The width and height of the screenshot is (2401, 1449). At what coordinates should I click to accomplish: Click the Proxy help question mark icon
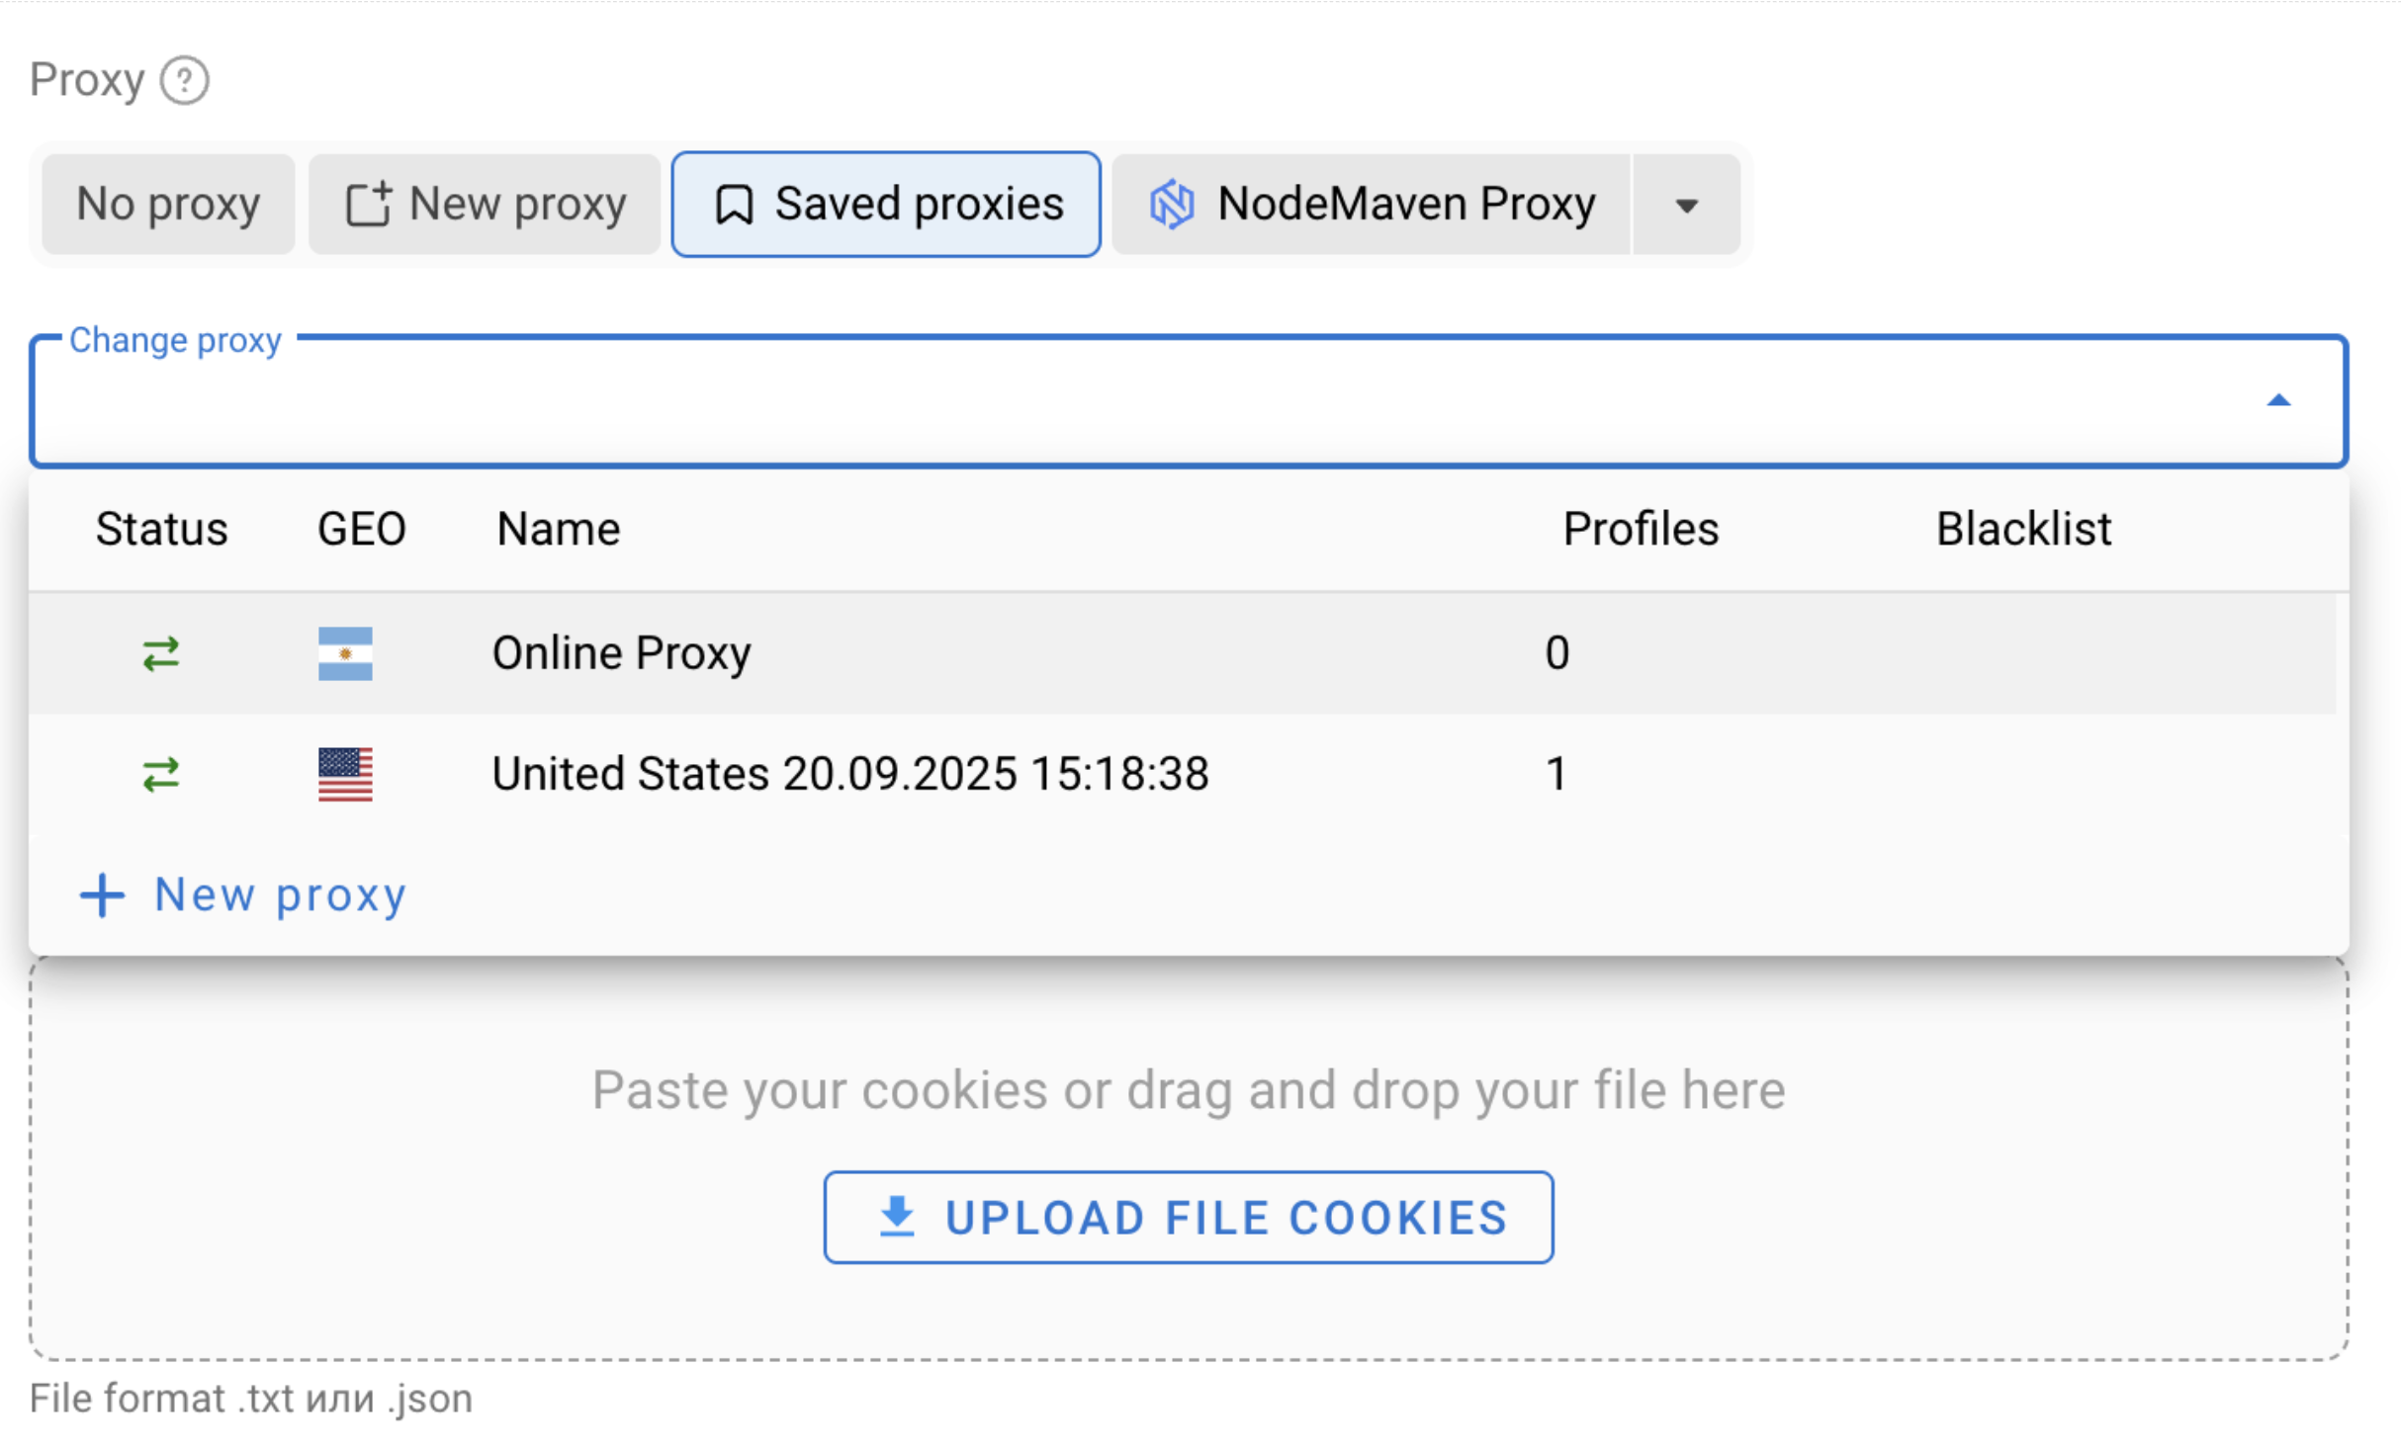click(185, 80)
